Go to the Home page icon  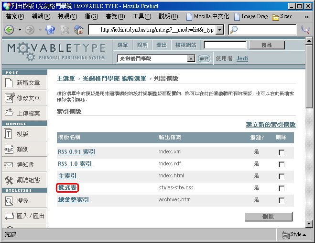[79, 30]
